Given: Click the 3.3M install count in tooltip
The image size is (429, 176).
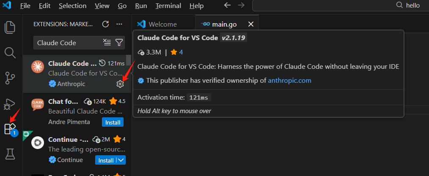Looking at the screenshot, I should point(154,52).
